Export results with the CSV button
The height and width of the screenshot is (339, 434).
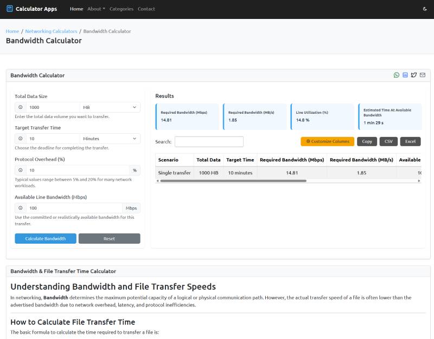pos(388,141)
